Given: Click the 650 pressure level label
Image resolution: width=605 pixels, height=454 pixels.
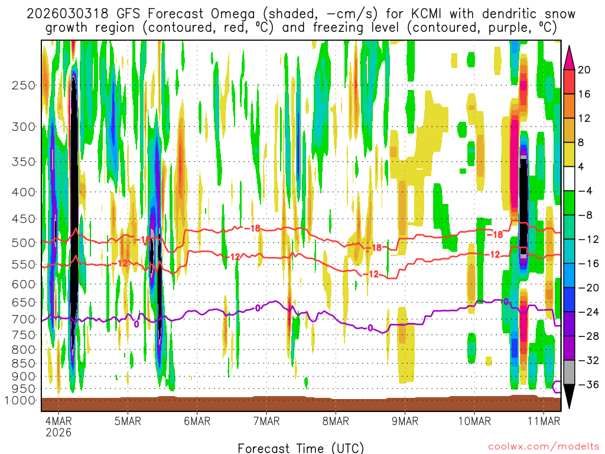Looking at the screenshot, I should pos(24,302).
